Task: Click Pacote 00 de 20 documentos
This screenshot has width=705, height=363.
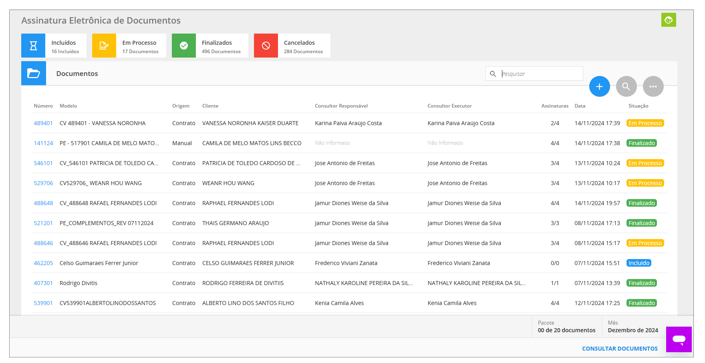Action: 566,327
